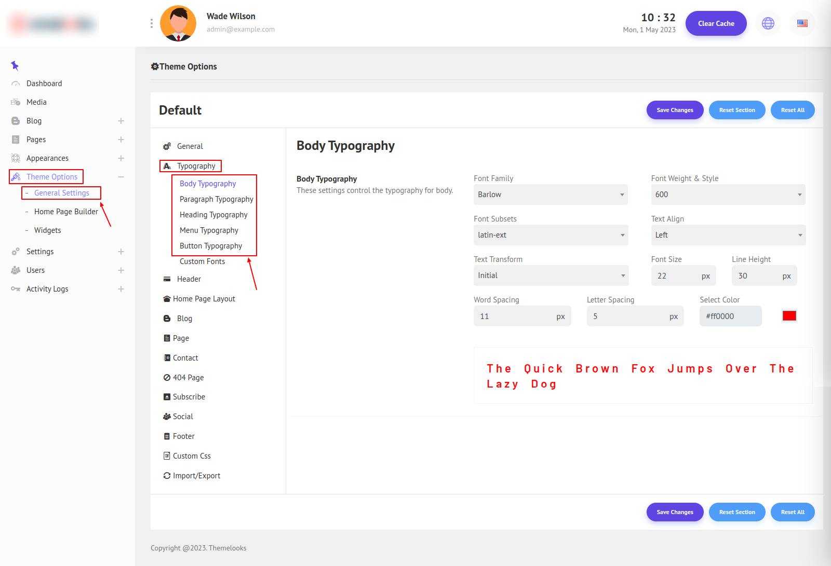Select Heading Typography in settings menu
831x566 pixels.
click(x=213, y=215)
